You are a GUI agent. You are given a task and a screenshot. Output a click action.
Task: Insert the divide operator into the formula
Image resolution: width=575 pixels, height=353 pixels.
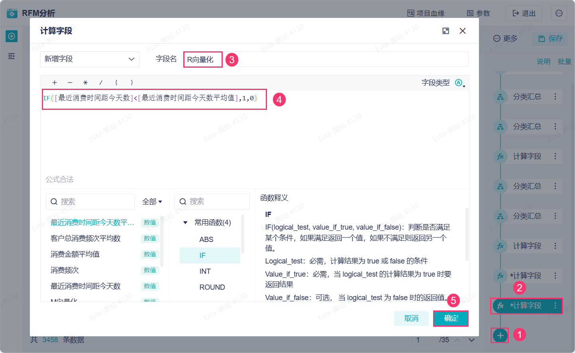(x=101, y=83)
